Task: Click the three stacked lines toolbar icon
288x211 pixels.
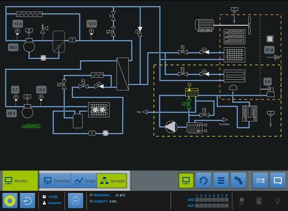Action: tap(221, 180)
